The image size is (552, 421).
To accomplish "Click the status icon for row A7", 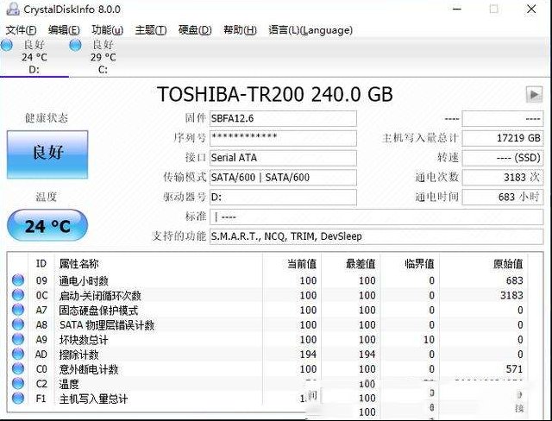I will pos(18,310).
